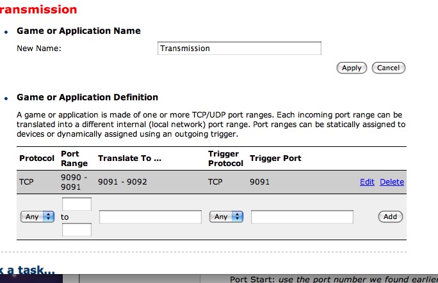Click the Add button

point(390,217)
